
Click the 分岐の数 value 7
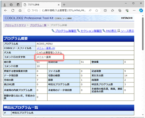[37, 80]
